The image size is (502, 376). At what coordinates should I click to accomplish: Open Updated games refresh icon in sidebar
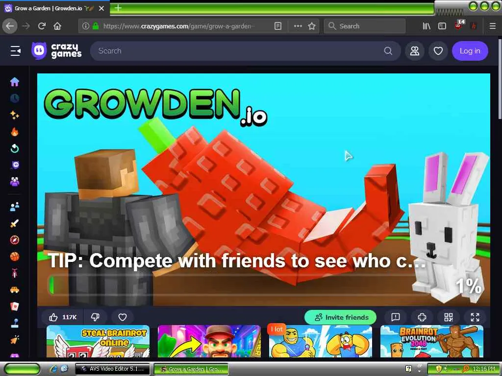[15, 148]
